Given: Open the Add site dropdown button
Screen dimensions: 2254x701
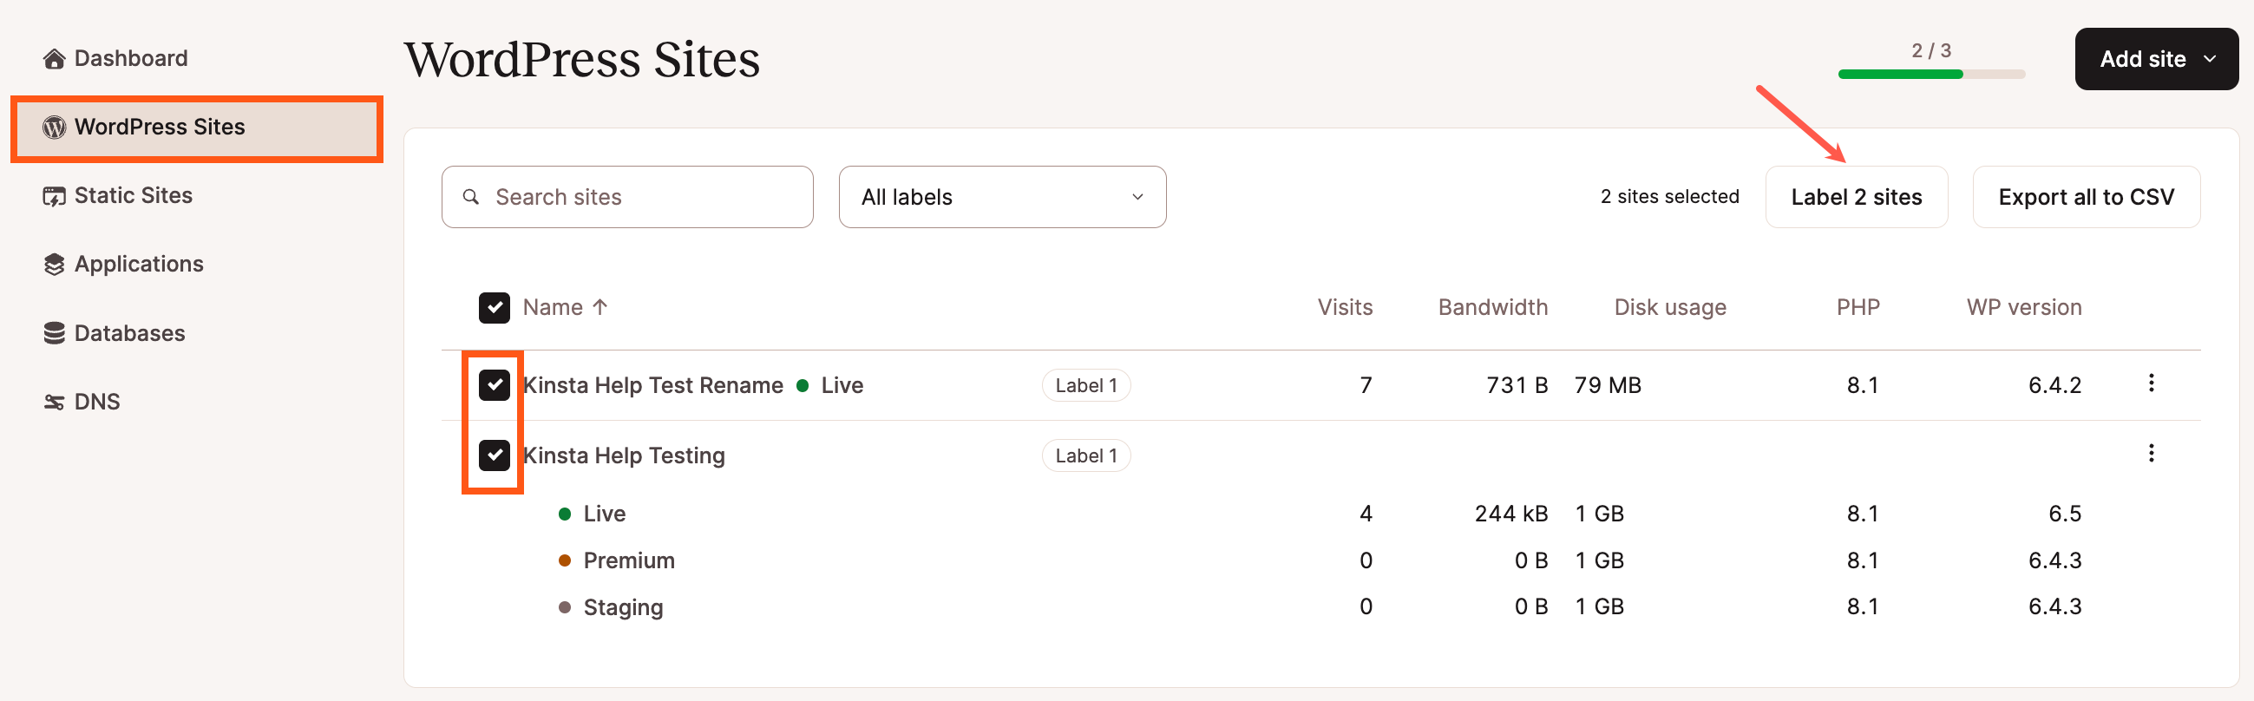Looking at the screenshot, I should point(2156,60).
